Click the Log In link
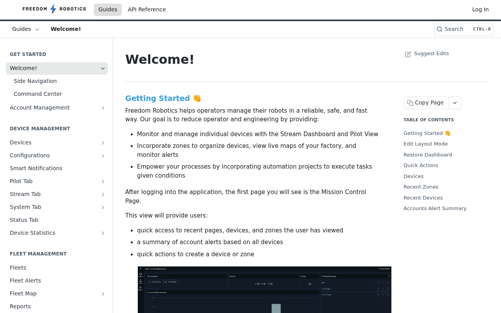The width and height of the screenshot is (501, 313). point(480,10)
